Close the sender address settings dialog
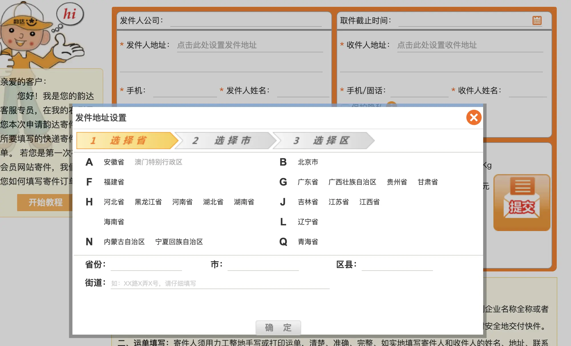The width and height of the screenshot is (571, 346). [x=474, y=117]
